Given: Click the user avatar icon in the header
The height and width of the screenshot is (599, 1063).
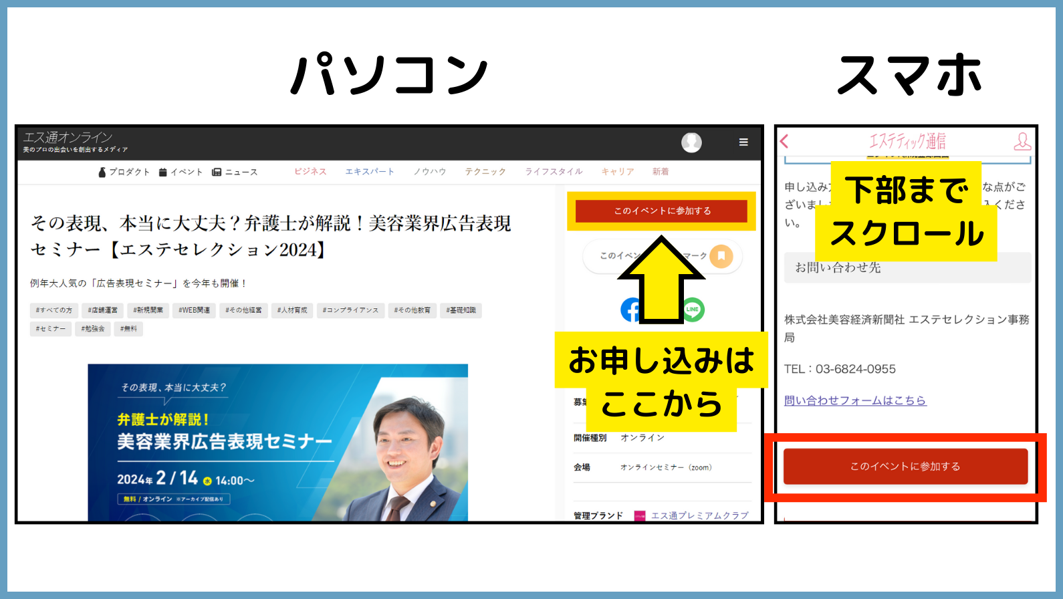Looking at the screenshot, I should (x=691, y=142).
